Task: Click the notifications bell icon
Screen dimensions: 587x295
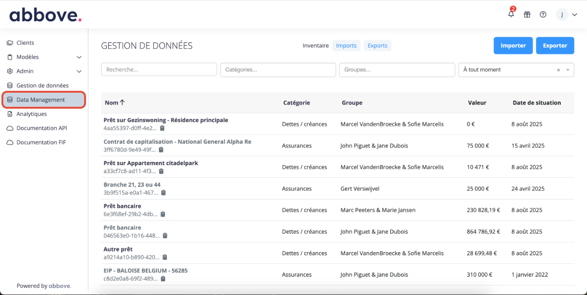Action: click(511, 15)
